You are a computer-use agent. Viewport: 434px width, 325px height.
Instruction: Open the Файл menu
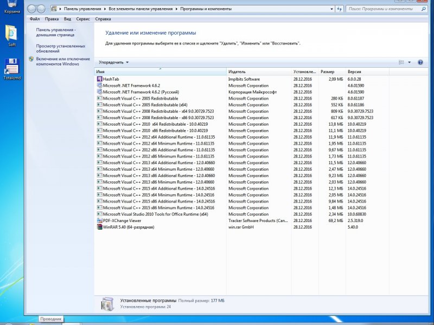tap(35, 19)
